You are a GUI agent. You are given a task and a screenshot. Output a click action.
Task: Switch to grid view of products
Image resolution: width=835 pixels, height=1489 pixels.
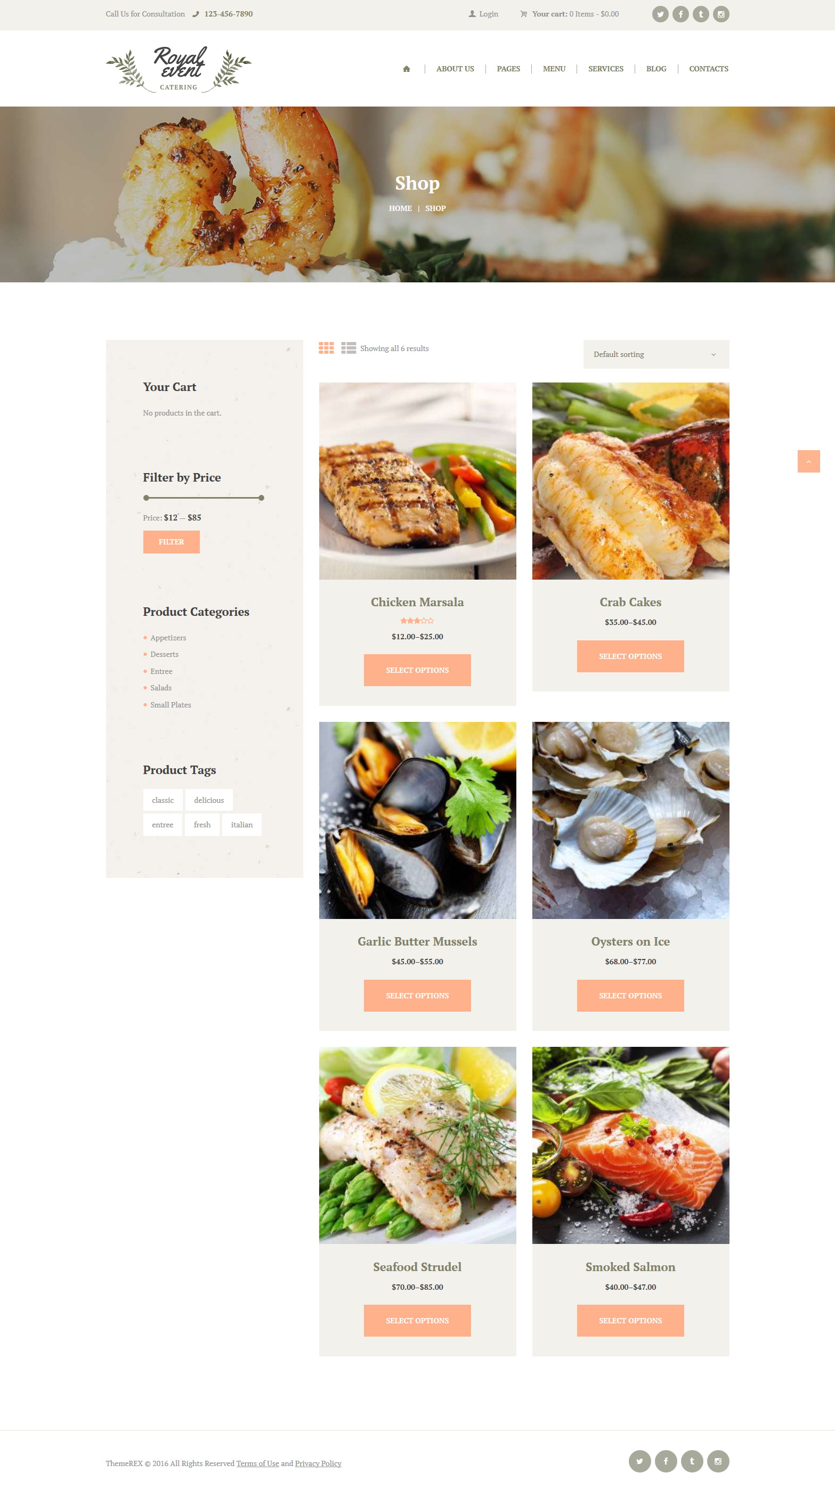326,348
